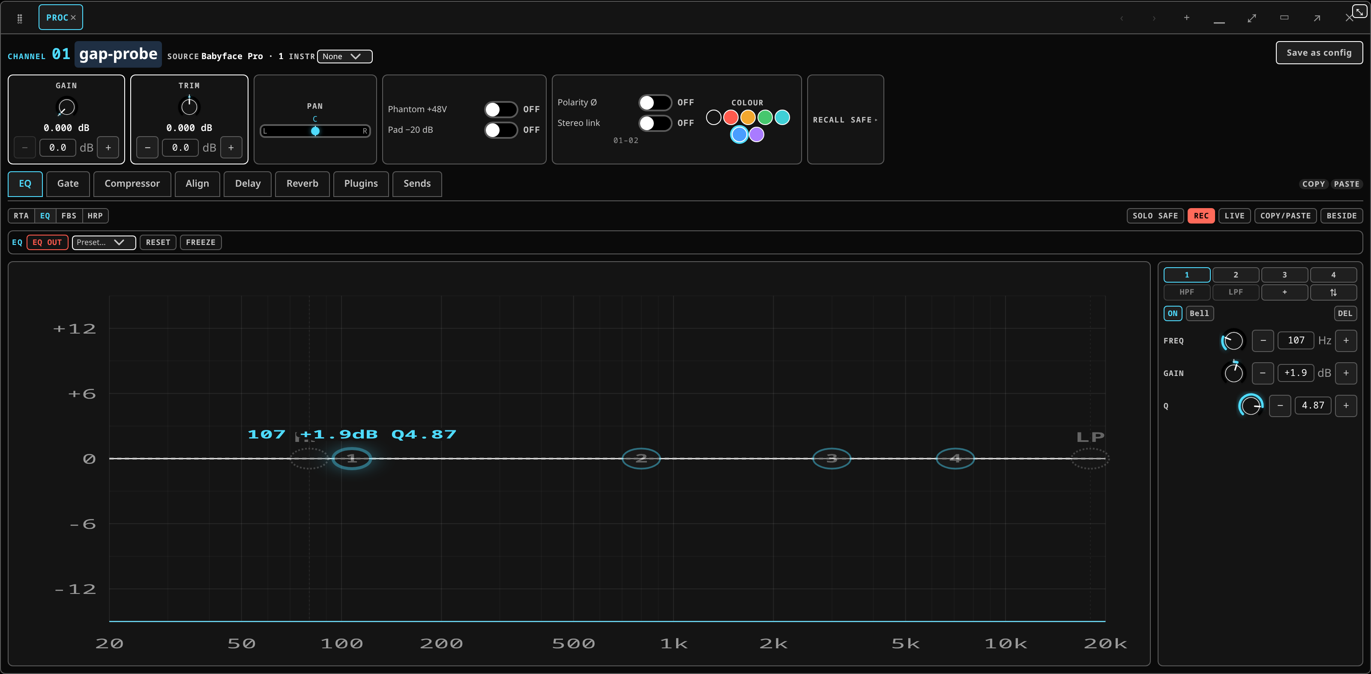
Task: Toggle Polarity Ø switch
Action: (655, 103)
